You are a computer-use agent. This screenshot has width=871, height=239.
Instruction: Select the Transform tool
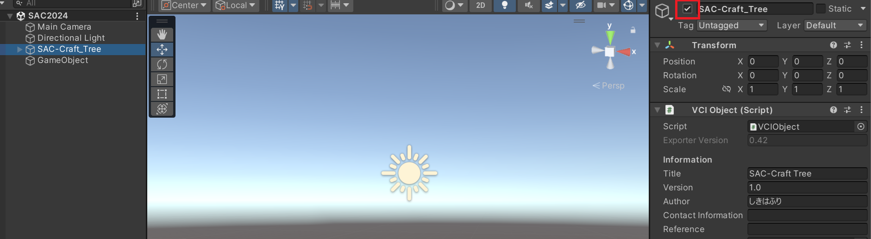coord(162,109)
